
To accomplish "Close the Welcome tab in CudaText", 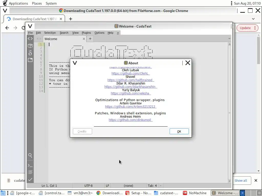I will tap(84, 39).
